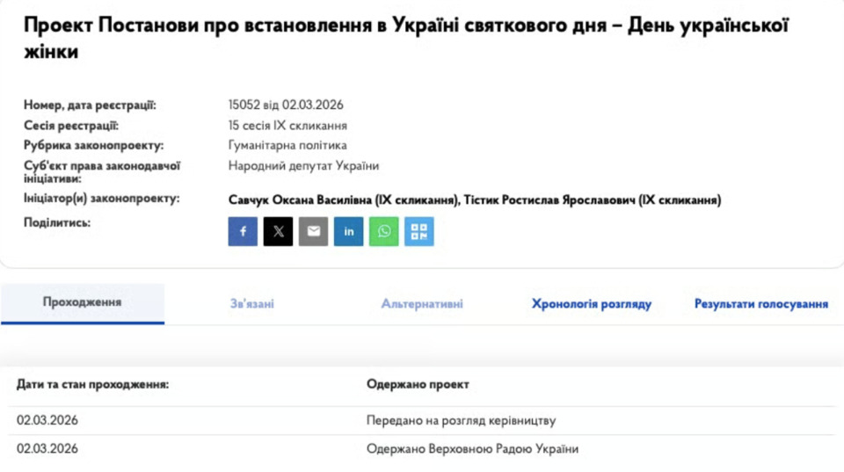844x472 pixels.
Task: Click the Гуманітарна політика rubric value
Action: [x=287, y=145]
